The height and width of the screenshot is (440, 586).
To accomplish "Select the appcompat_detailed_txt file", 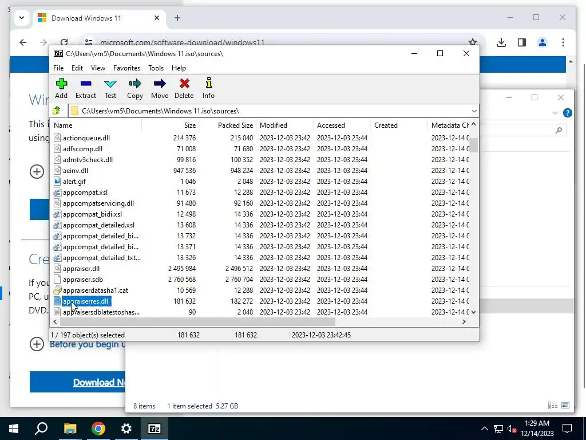I will pos(102,258).
